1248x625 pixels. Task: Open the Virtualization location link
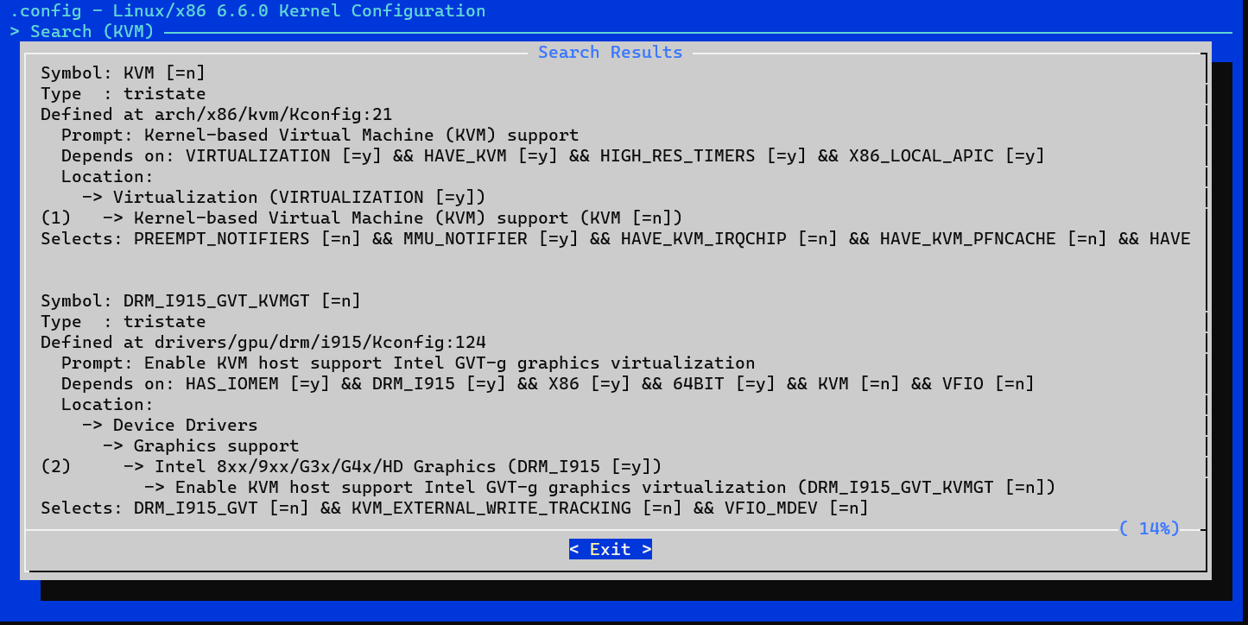point(185,197)
